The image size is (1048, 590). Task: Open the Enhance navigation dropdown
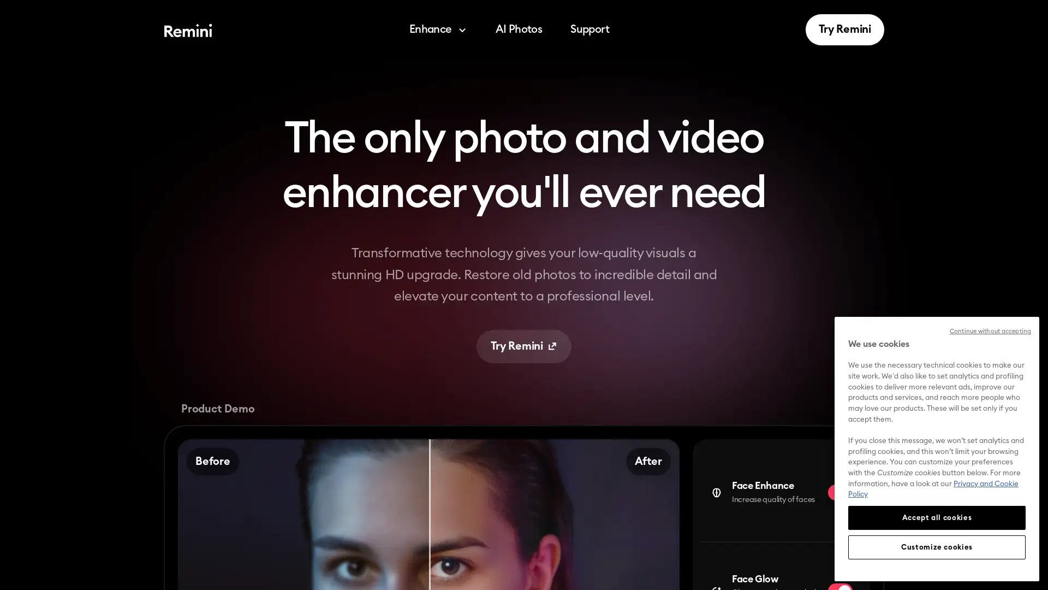pyautogui.click(x=437, y=29)
